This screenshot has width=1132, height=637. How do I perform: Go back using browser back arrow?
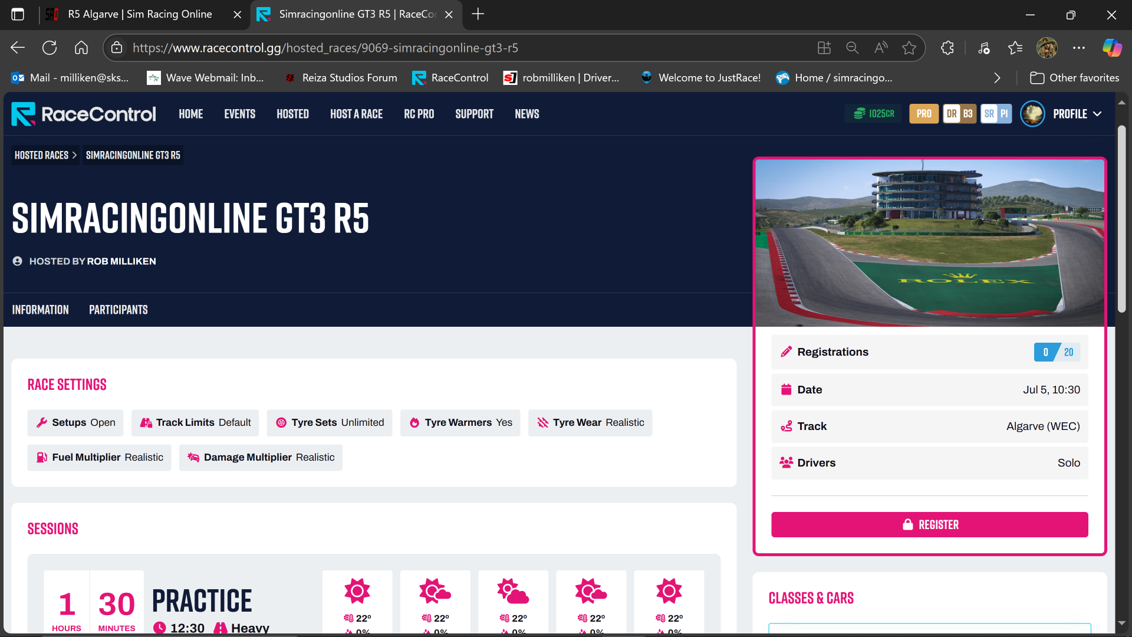click(18, 48)
